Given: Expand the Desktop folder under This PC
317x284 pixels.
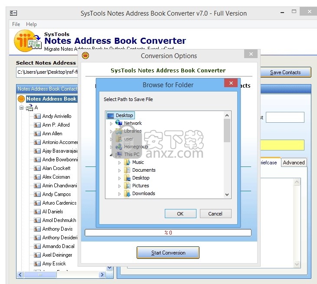Looking at the screenshot, I should click(x=119, y=178).
